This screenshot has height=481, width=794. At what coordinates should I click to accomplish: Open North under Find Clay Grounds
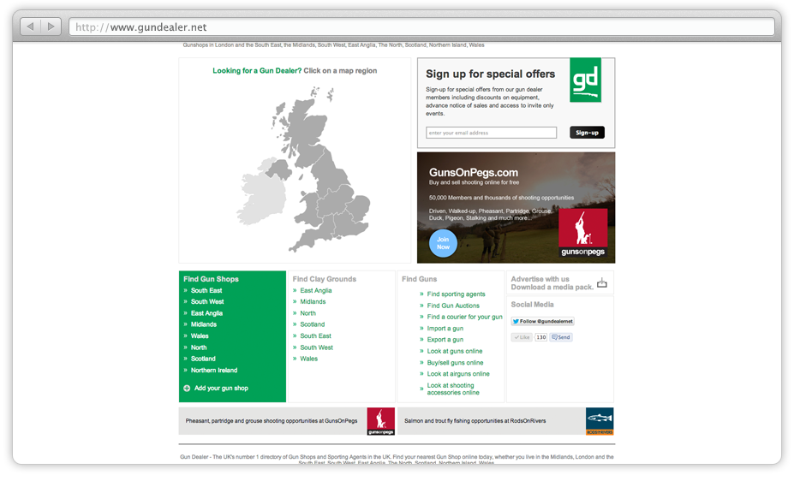(x=307, y=313)
